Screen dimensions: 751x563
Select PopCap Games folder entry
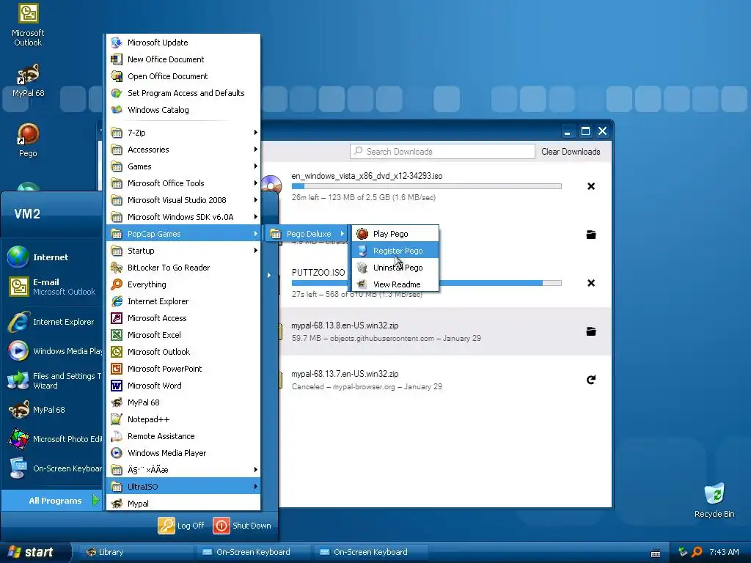pos(183,234)
